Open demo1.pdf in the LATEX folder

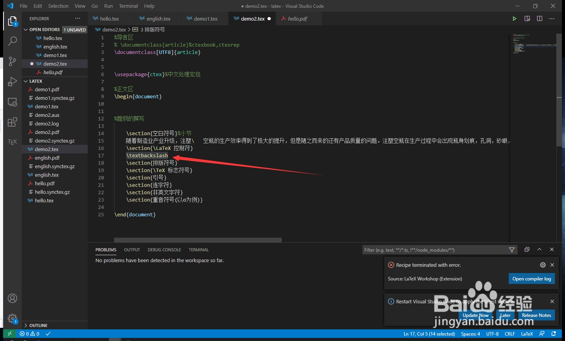coord(47,89)
